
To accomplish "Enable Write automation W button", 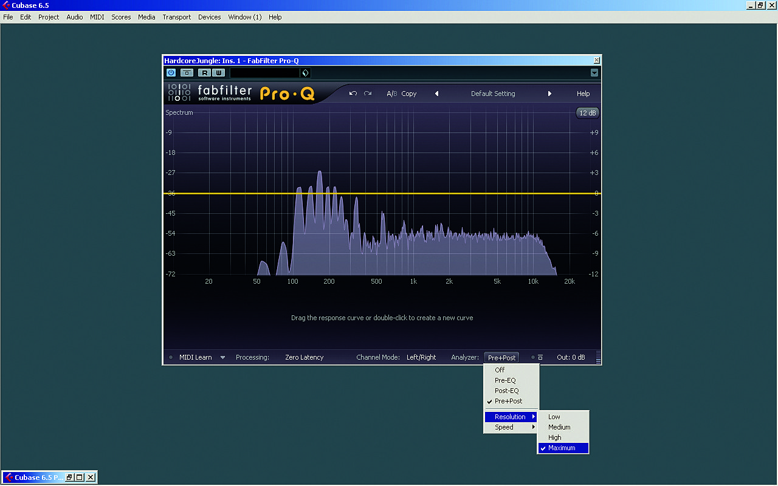I will pos(218,73).
